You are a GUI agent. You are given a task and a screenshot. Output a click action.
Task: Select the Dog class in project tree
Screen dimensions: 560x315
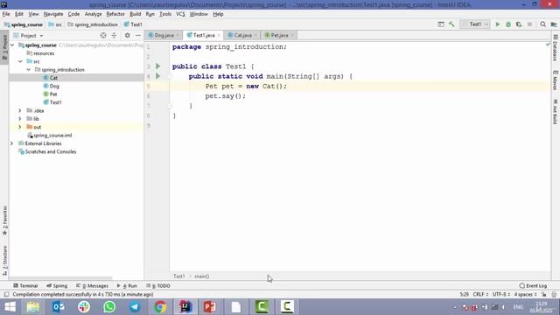coord(54,86)
